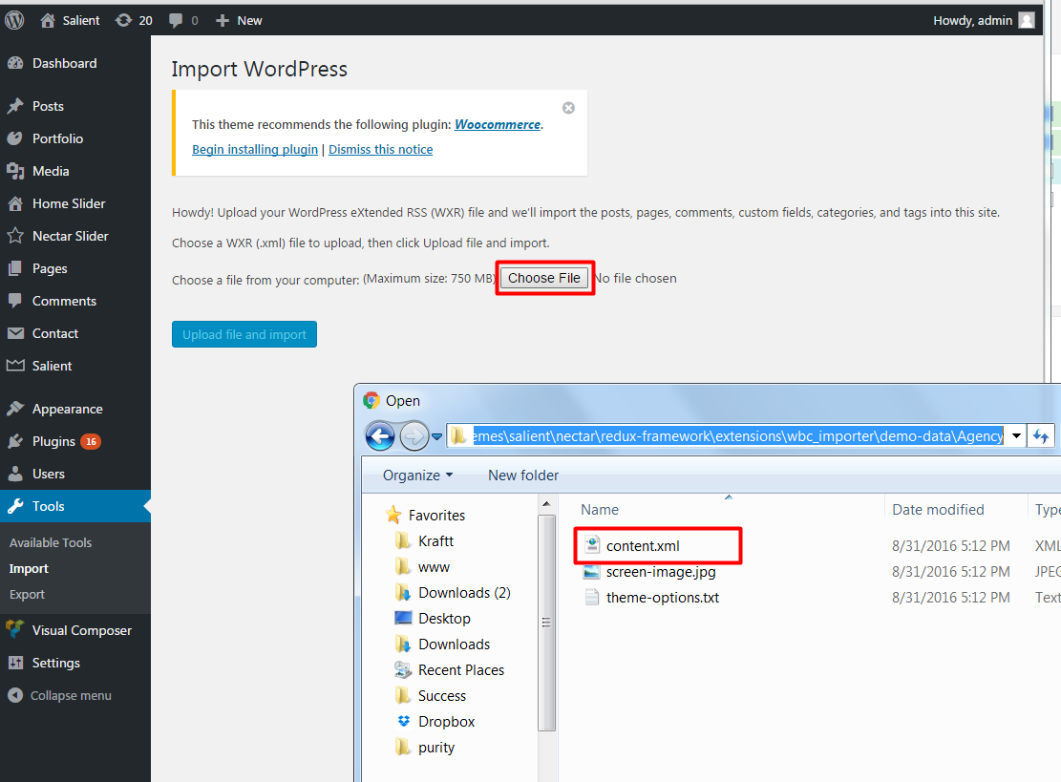
Task: Click the Choose File button
Action: point(544,278)
